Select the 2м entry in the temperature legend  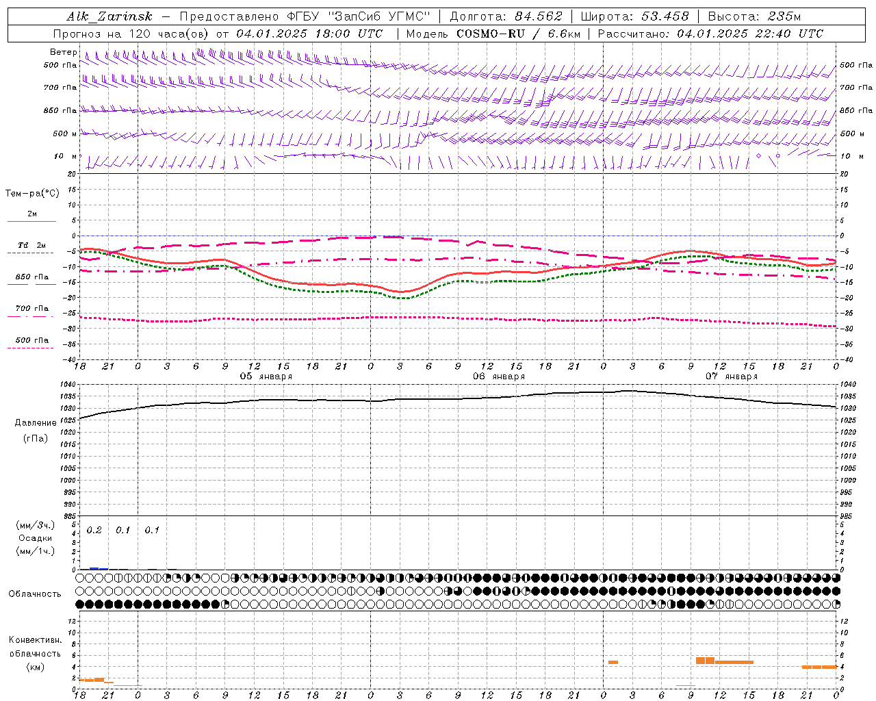[x=32, y=214]
